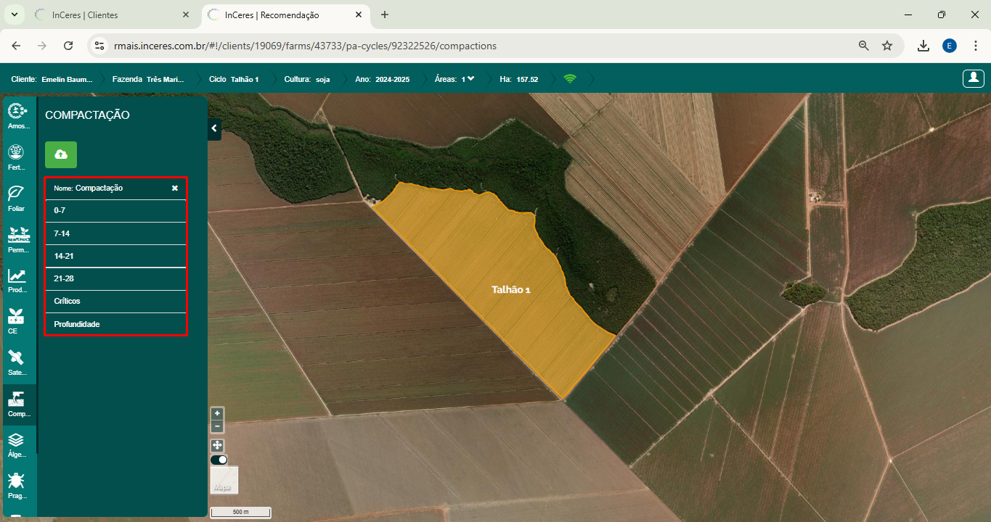The height and width of the screenshot is (522, 991).
Task: Select the 14-21 depth layer
Action: 116,256
